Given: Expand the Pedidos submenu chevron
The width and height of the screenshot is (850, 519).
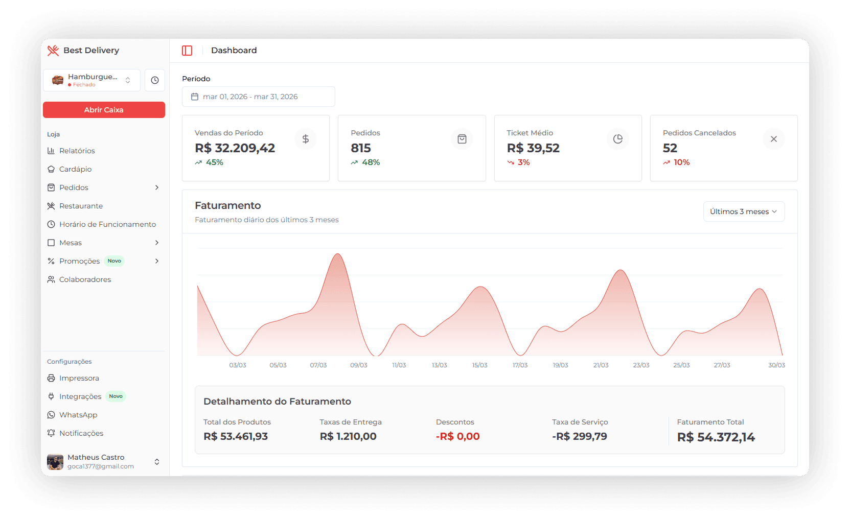Looking at the screenshot, I should [157, 187].
